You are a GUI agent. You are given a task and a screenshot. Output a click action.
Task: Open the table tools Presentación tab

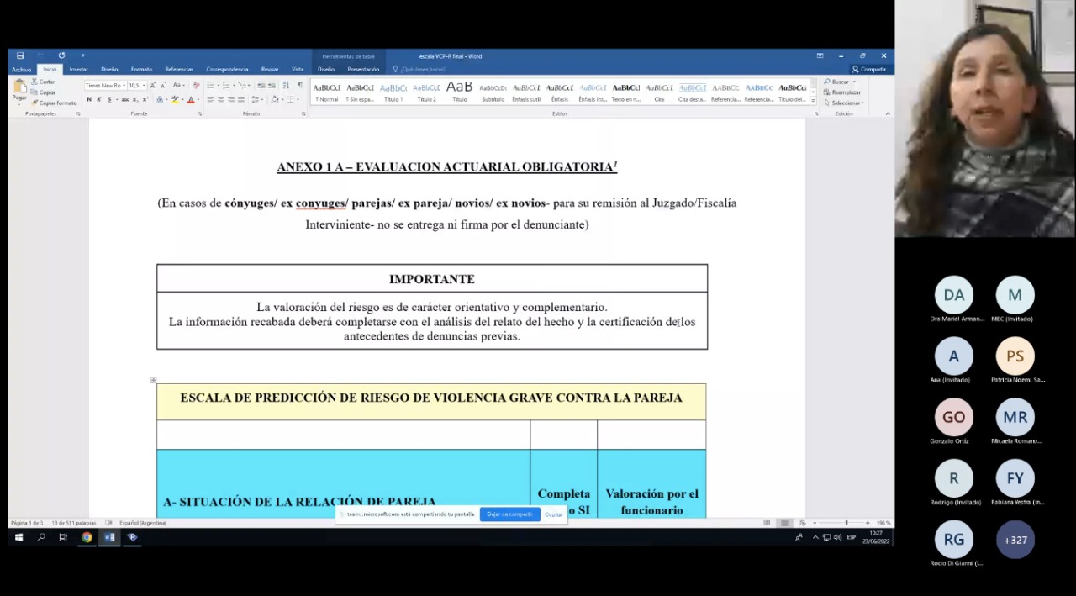(363, 69)
